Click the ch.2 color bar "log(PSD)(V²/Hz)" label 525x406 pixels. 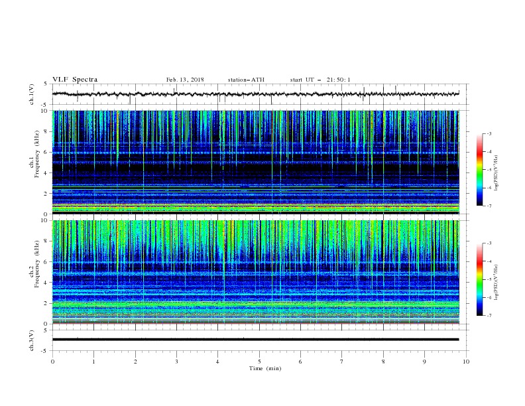[496, 283]
